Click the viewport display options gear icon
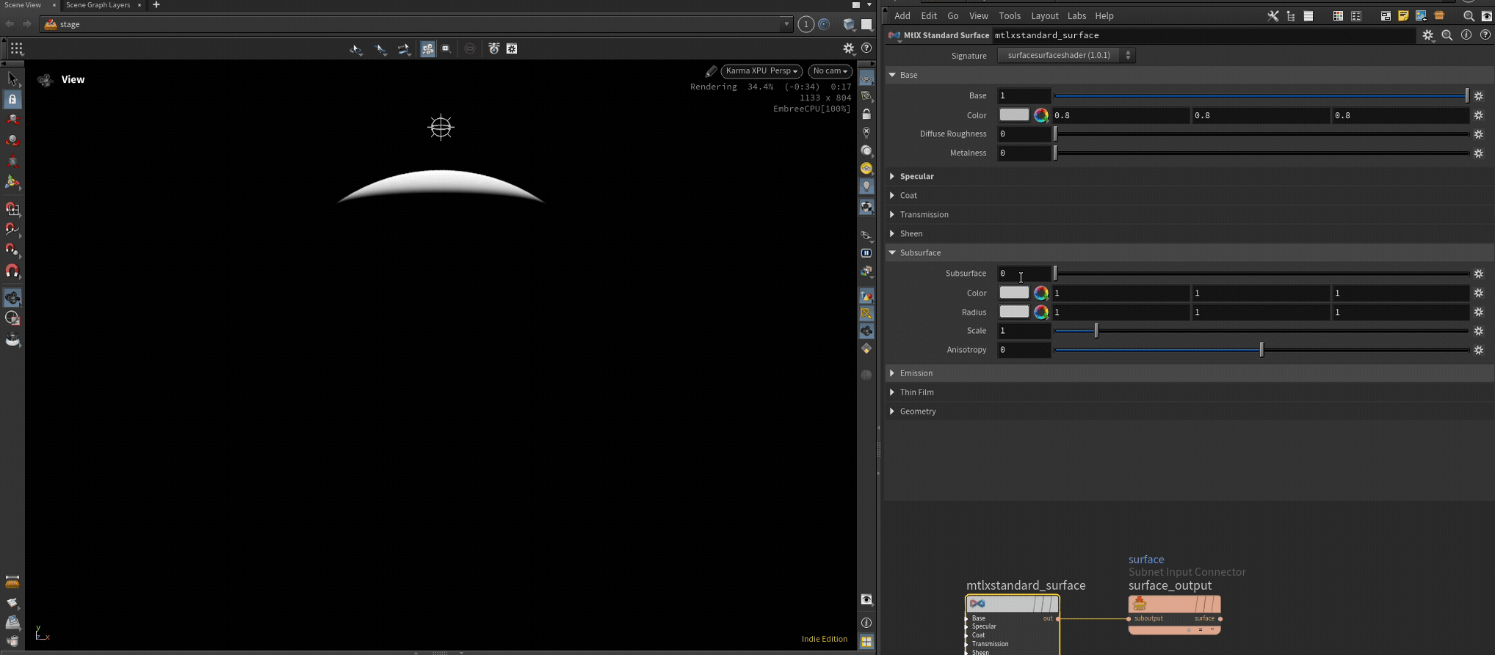 849,48
